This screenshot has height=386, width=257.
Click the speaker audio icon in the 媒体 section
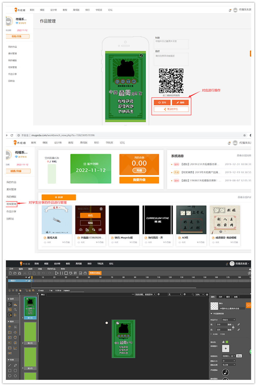click(x=15, y=332)
